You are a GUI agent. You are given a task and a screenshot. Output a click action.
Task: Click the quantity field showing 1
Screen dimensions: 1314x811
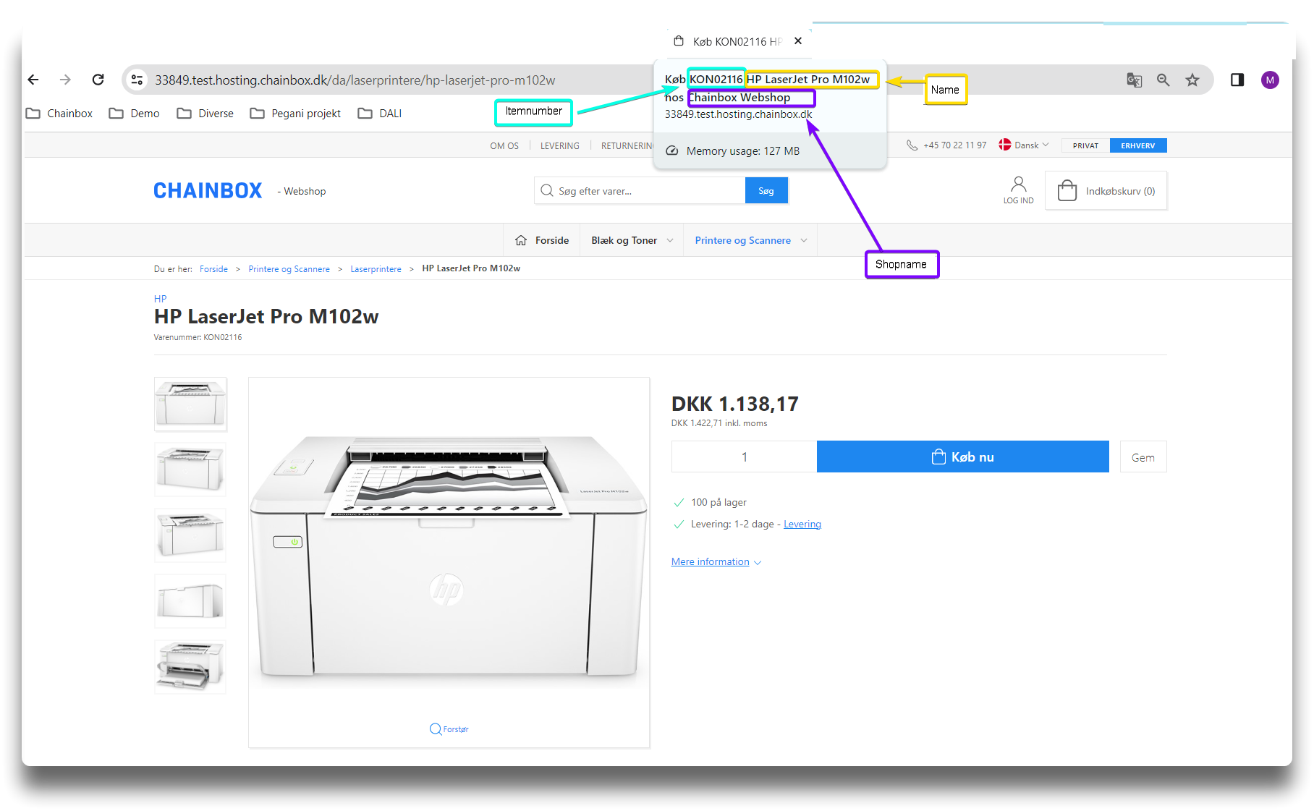pyautogui.click(x=744, y=457)
